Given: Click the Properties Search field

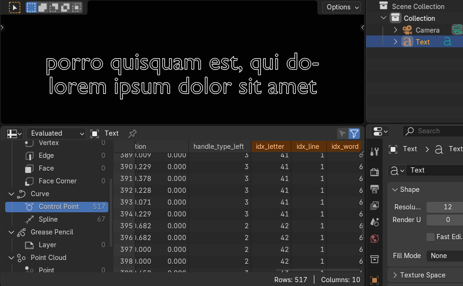Looking at the screenshot, I should pyautogui.click(x=433, y=131).
